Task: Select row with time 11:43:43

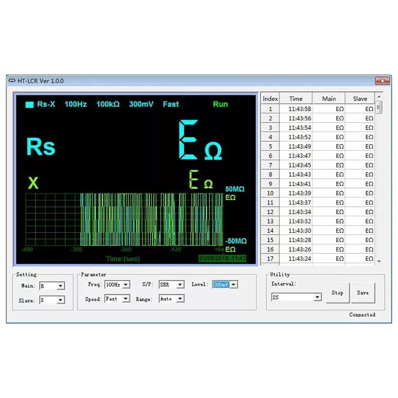Action: coord(318,175)
